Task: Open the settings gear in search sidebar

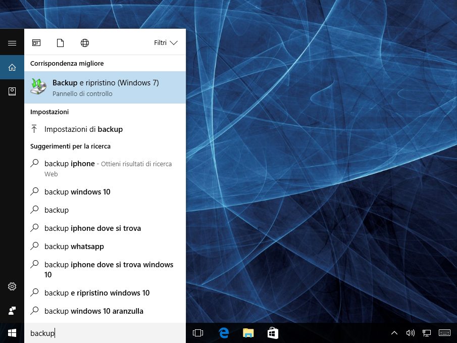Action: (12, 286)
